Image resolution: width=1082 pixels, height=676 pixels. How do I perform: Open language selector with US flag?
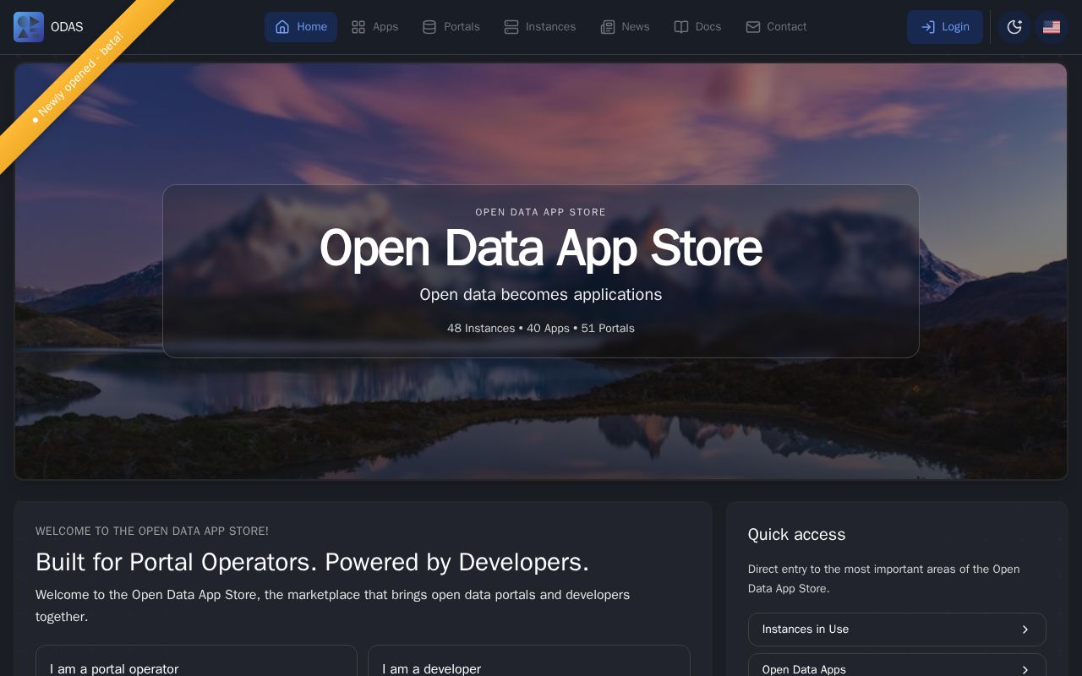click(x=1052, y=27)
